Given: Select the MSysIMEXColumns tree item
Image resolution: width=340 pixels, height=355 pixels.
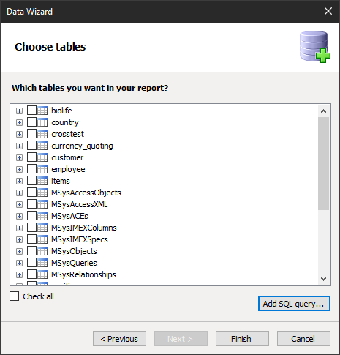Looking at the screenshot, I should pyautogui.click(x=84, y=228).
